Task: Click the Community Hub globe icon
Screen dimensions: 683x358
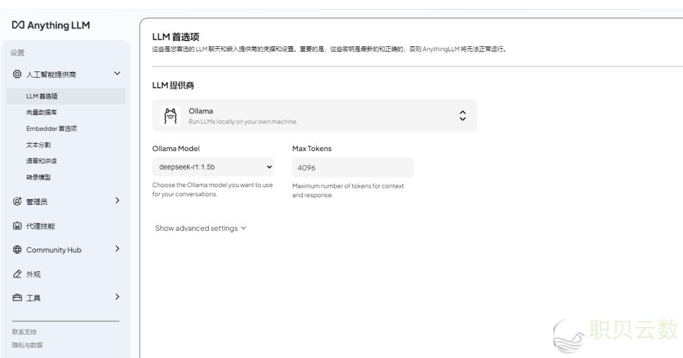Action: click(x=17, y=250)
